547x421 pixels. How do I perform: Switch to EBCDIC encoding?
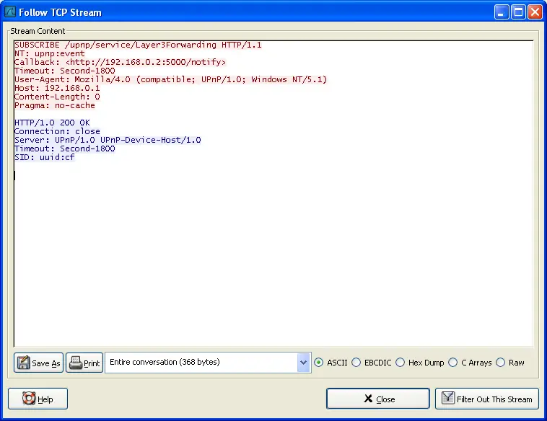click(x=356, y=363)
